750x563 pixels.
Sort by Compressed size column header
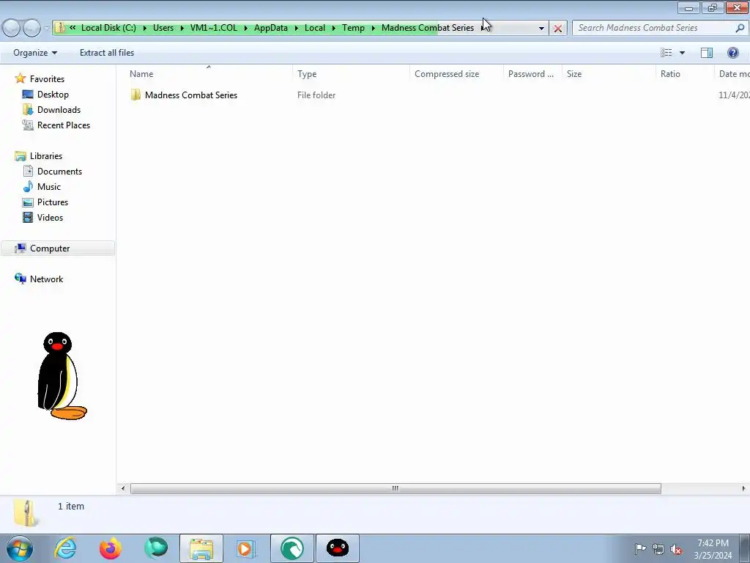(x=456, y=74)
